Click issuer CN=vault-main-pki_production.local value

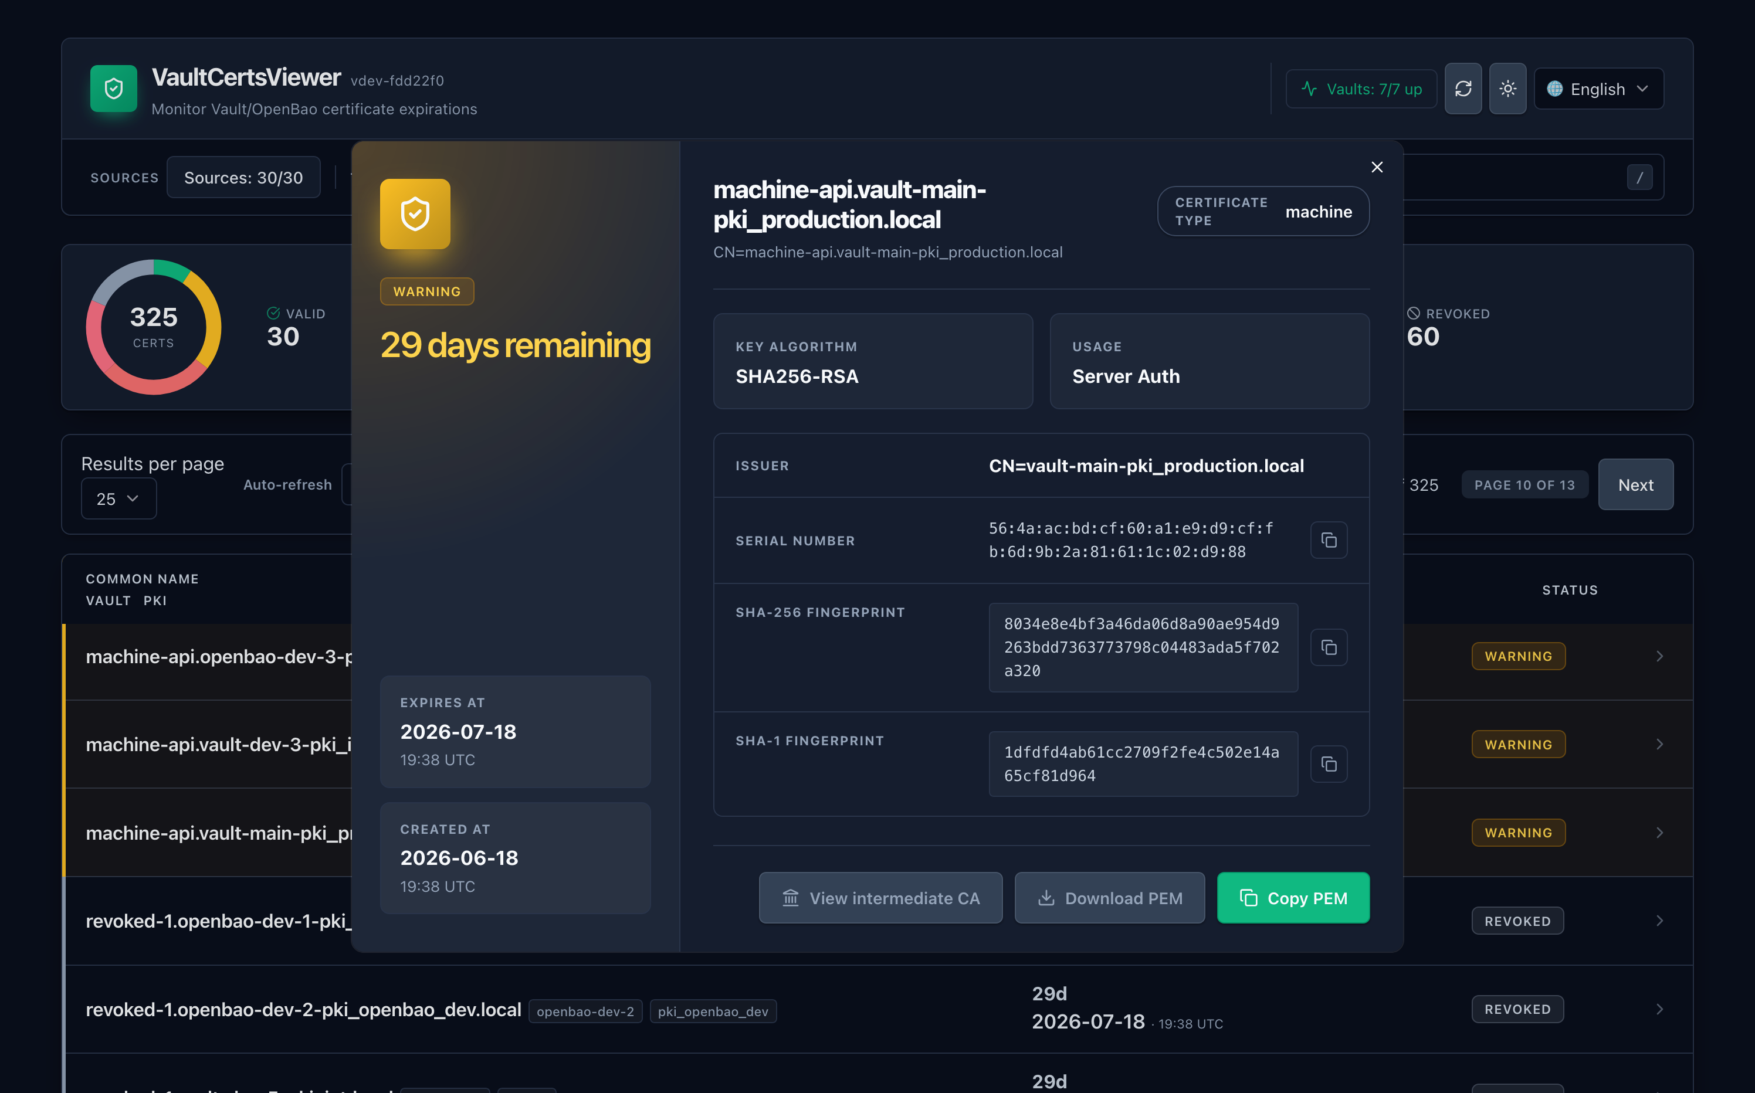coord(1146,466)
